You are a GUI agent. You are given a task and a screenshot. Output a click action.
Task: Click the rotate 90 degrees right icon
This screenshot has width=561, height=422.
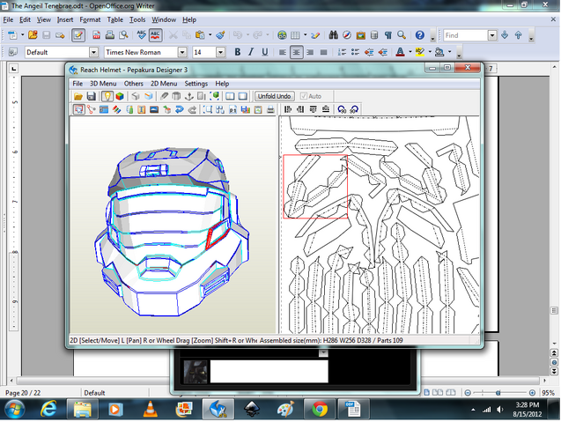(354, 109)
